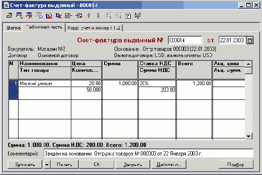Click the table scrollbar thumb
262x175 pixels.
[249, 70]
